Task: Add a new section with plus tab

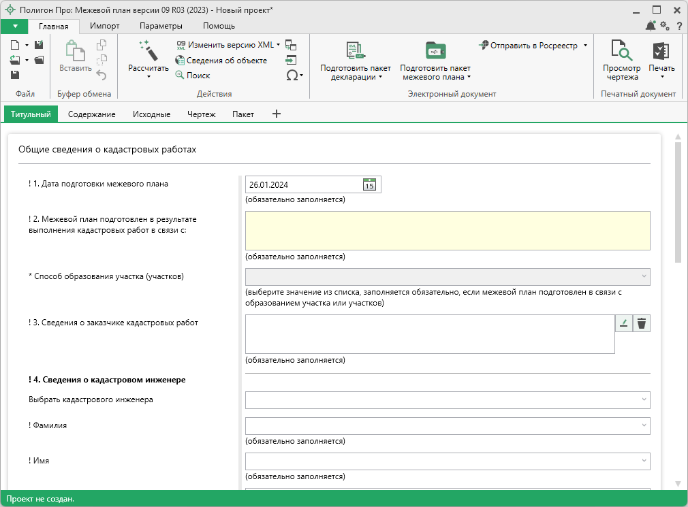Action: point(277,114)
